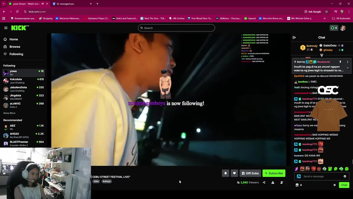Click the 1,042 Viewers count
Image resolution: width=353 pixels, height=199 pixels.
248,182
